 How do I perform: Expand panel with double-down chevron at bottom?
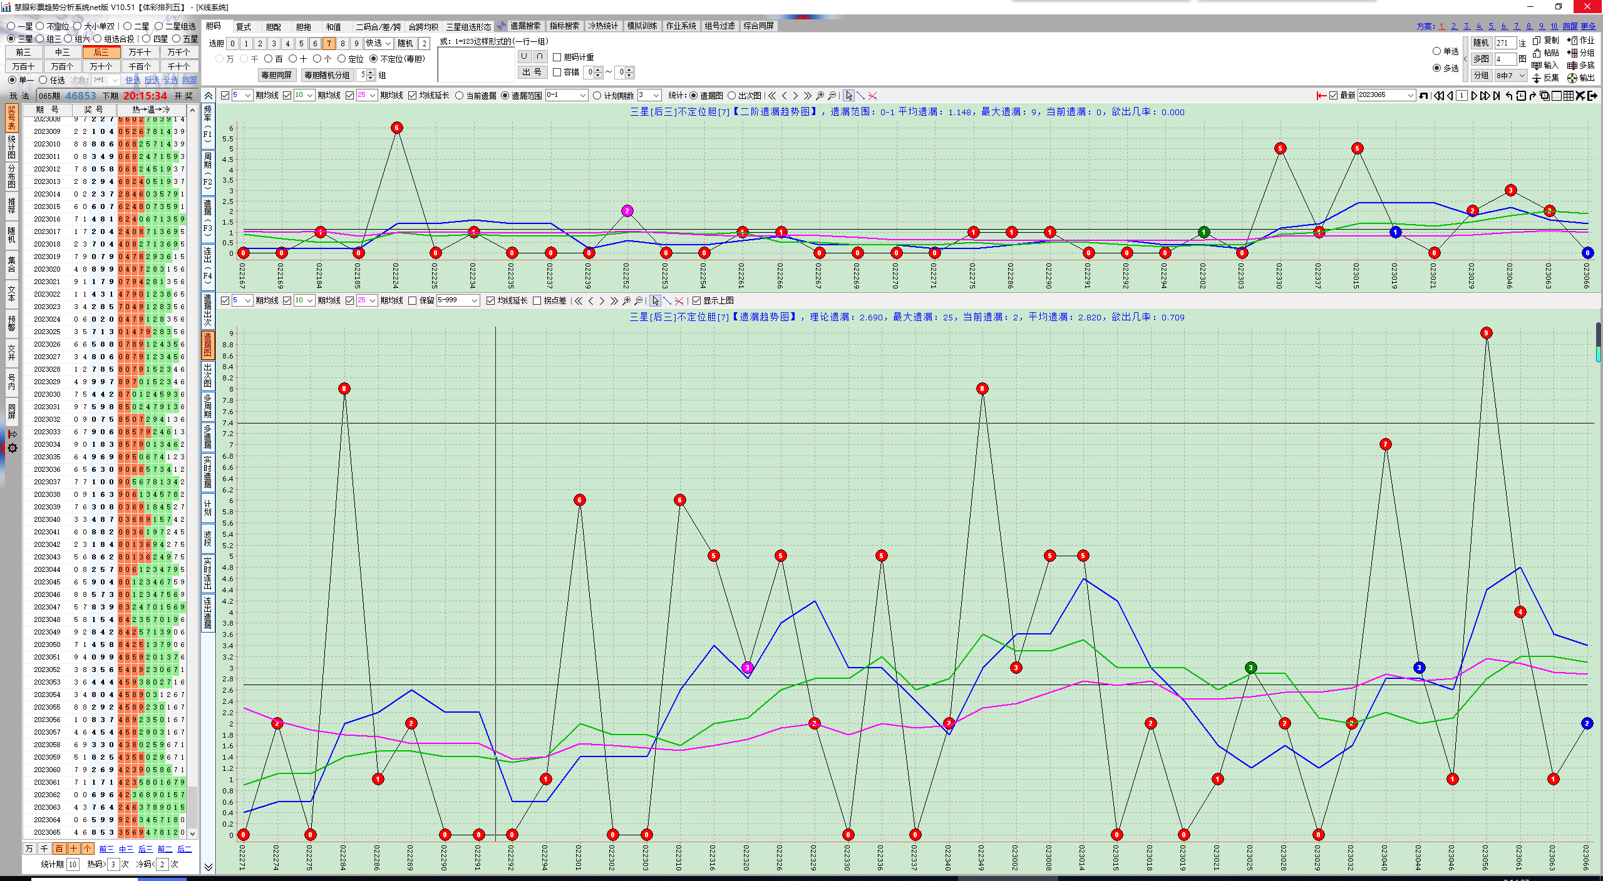click(x=209, y=867)
